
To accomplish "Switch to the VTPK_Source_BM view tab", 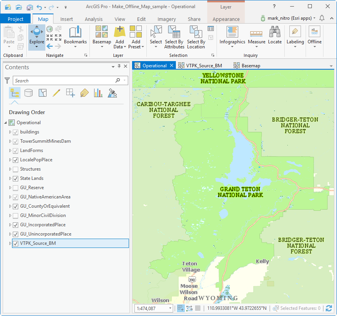I will tap(200, 65).
